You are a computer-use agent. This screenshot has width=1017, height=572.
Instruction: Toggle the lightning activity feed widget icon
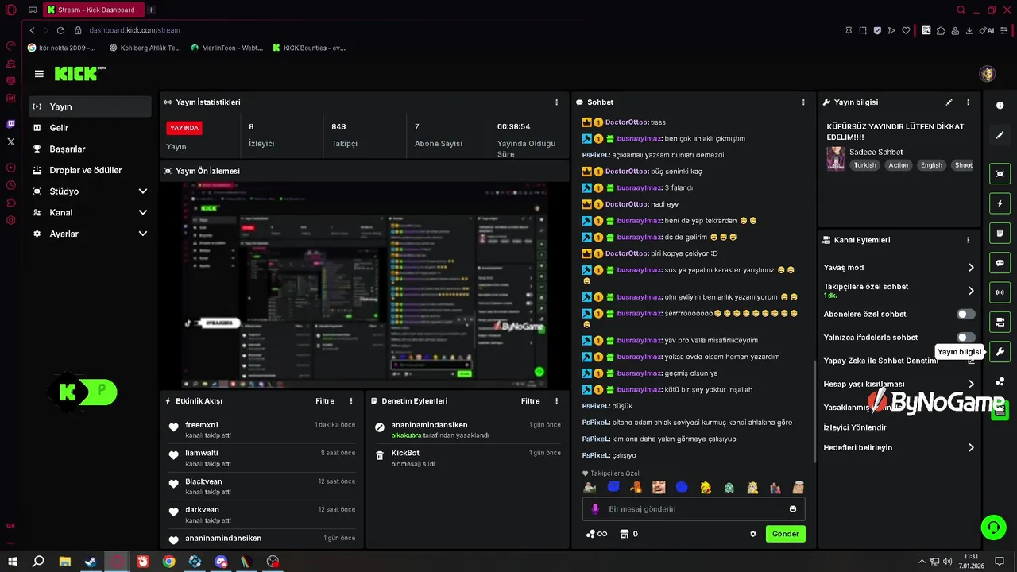1000,203
